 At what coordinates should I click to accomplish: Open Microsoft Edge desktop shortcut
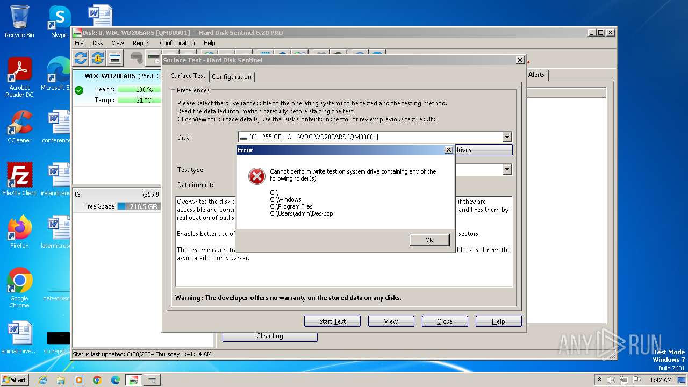[x=56, y=74]
